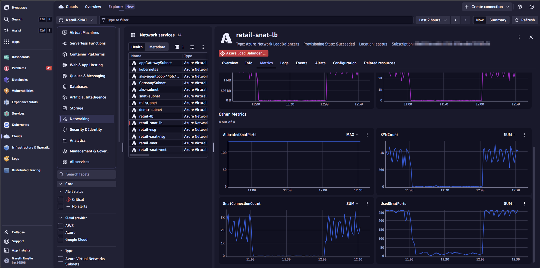
Task: Open SnatConnectionCount chart options menu
Action: click(x=367, y=204)
